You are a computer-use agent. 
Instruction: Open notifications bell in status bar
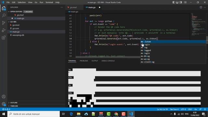pos(205,109)
